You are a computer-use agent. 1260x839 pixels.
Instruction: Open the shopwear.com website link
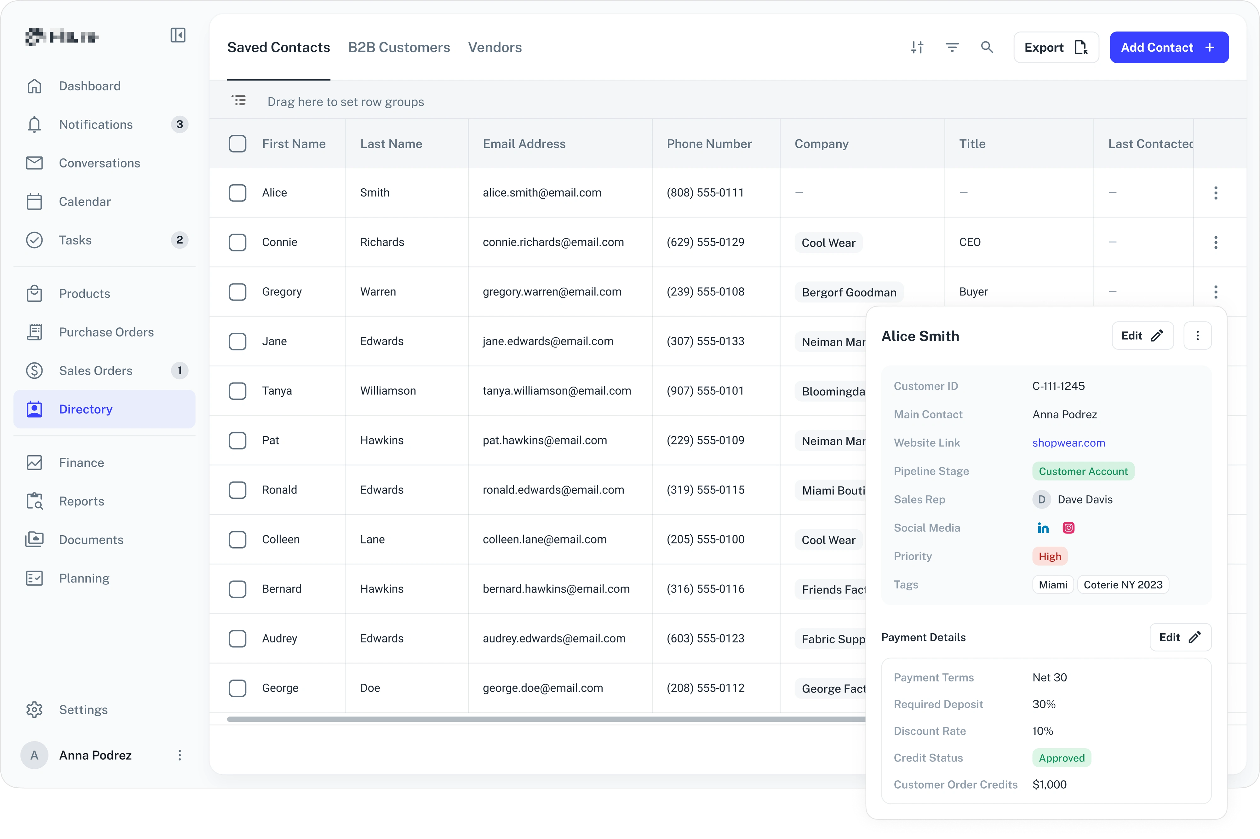click(x=1068, y=443)
